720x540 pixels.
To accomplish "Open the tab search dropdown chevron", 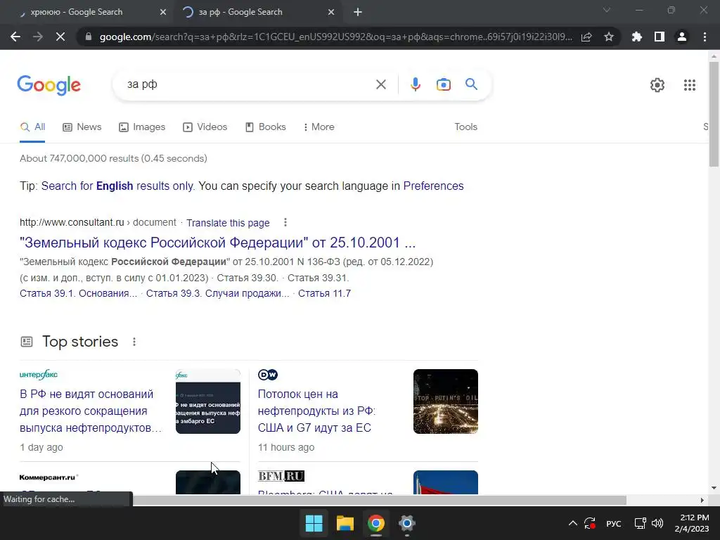I will point(607,10).
